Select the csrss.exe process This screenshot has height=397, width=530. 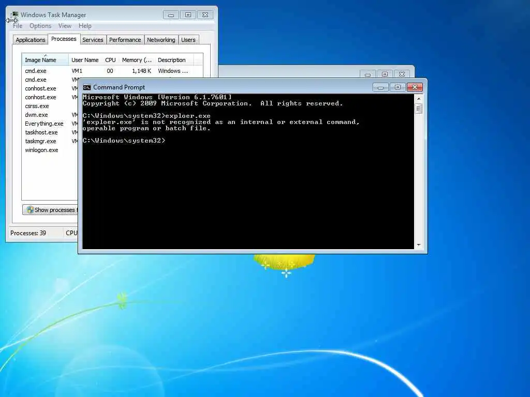point(50,106)
